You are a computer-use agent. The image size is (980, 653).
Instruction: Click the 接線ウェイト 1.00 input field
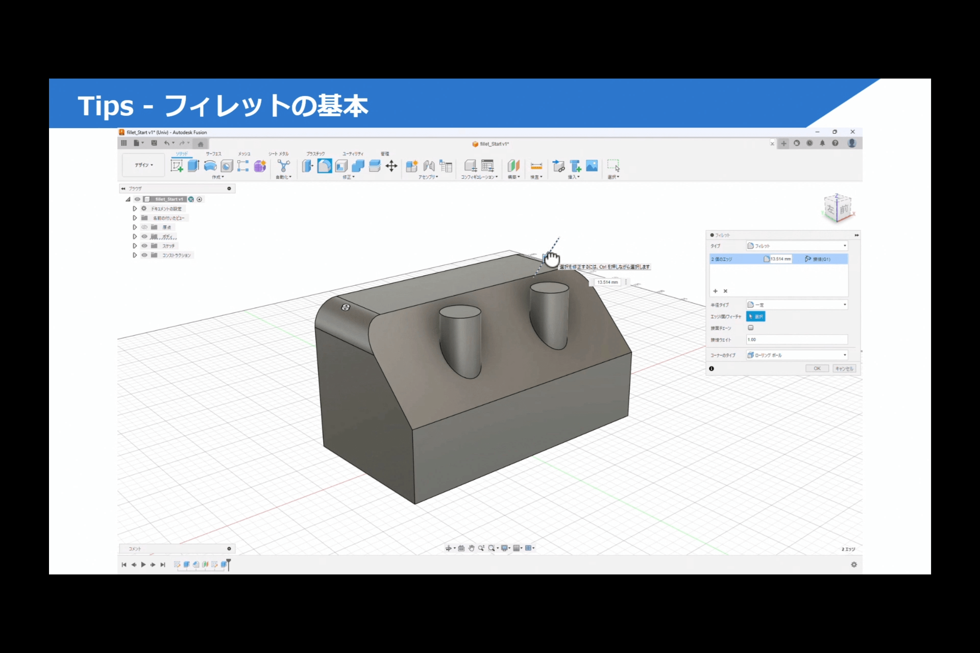pos(797,340)
